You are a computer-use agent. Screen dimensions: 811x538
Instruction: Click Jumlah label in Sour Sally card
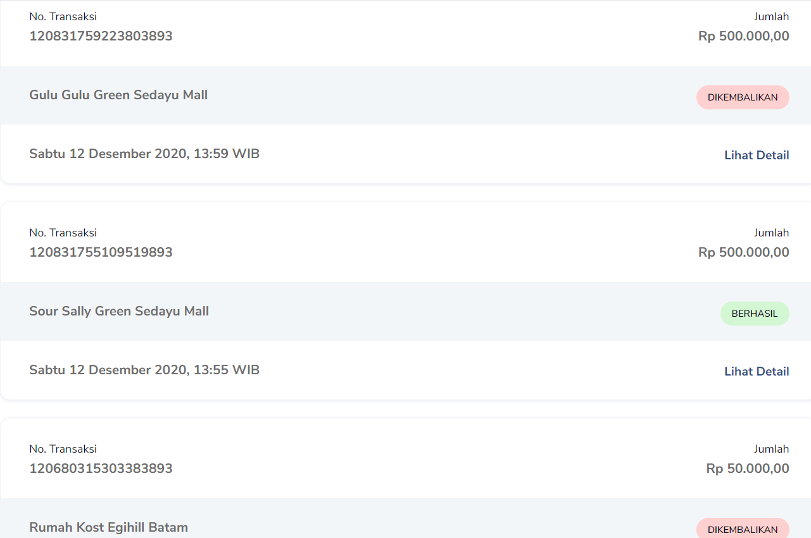pyautogui.click(x=771, y=233)
